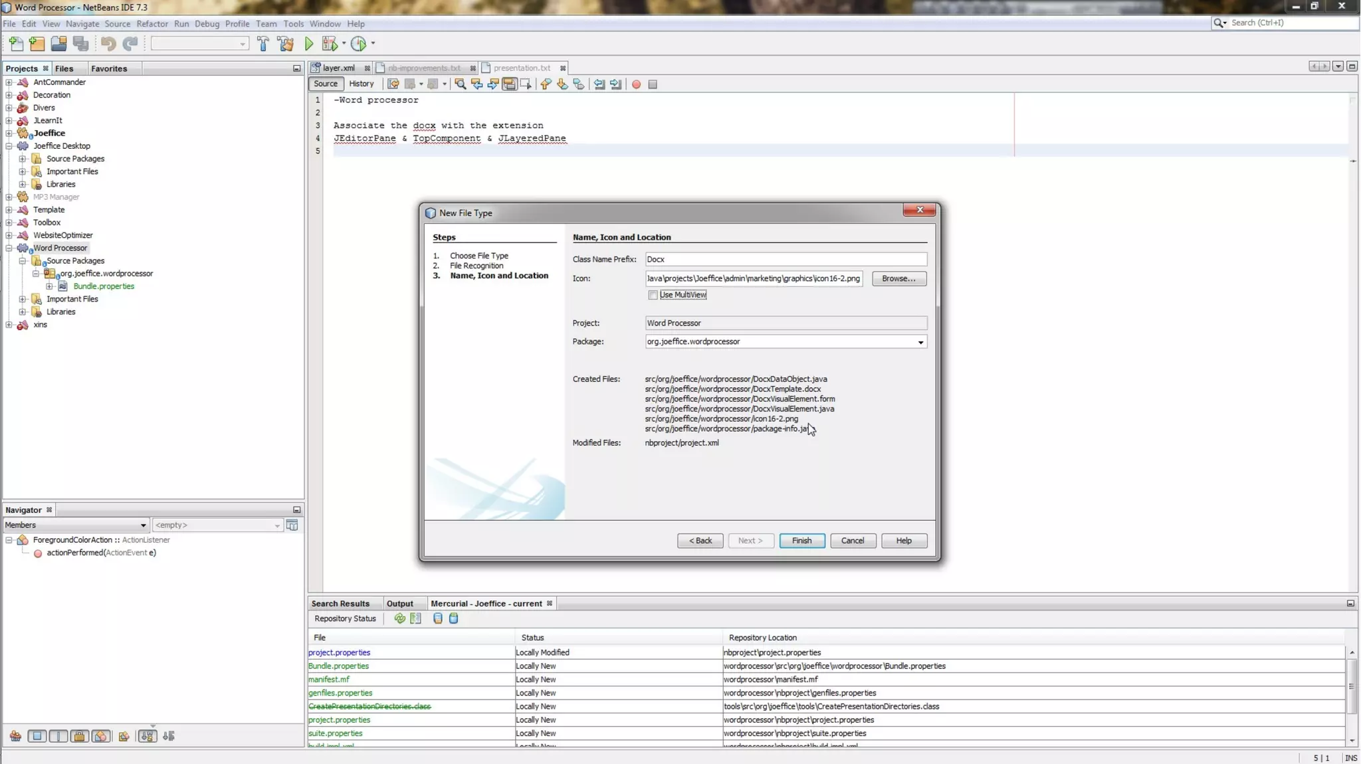Image resolution: width=1361 pixels, height=764 pixels.
Task: Click the Mercurial table vertical scrollbar
Action: click(x=1351, y=688)
